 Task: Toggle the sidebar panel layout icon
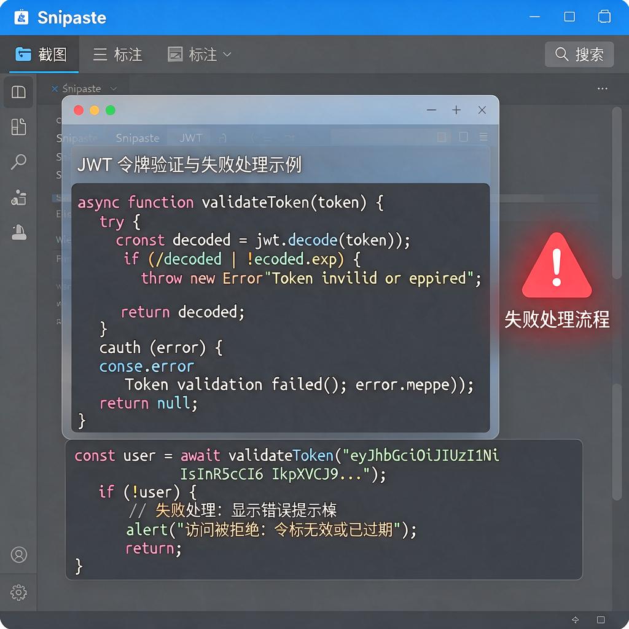18,92
